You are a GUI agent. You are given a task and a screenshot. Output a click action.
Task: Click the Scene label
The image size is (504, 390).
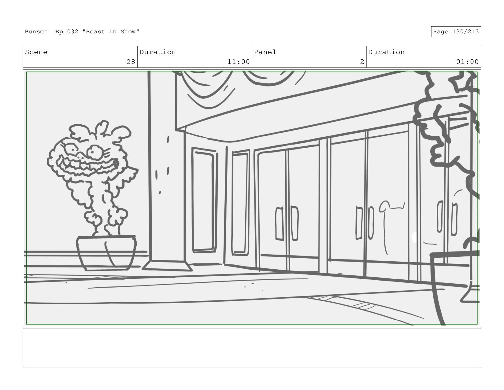(36, 52)
